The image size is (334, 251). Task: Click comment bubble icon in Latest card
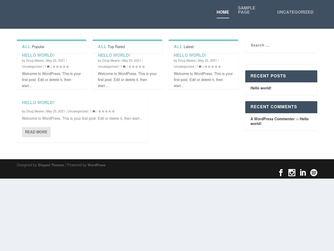[x=200, y=67]
